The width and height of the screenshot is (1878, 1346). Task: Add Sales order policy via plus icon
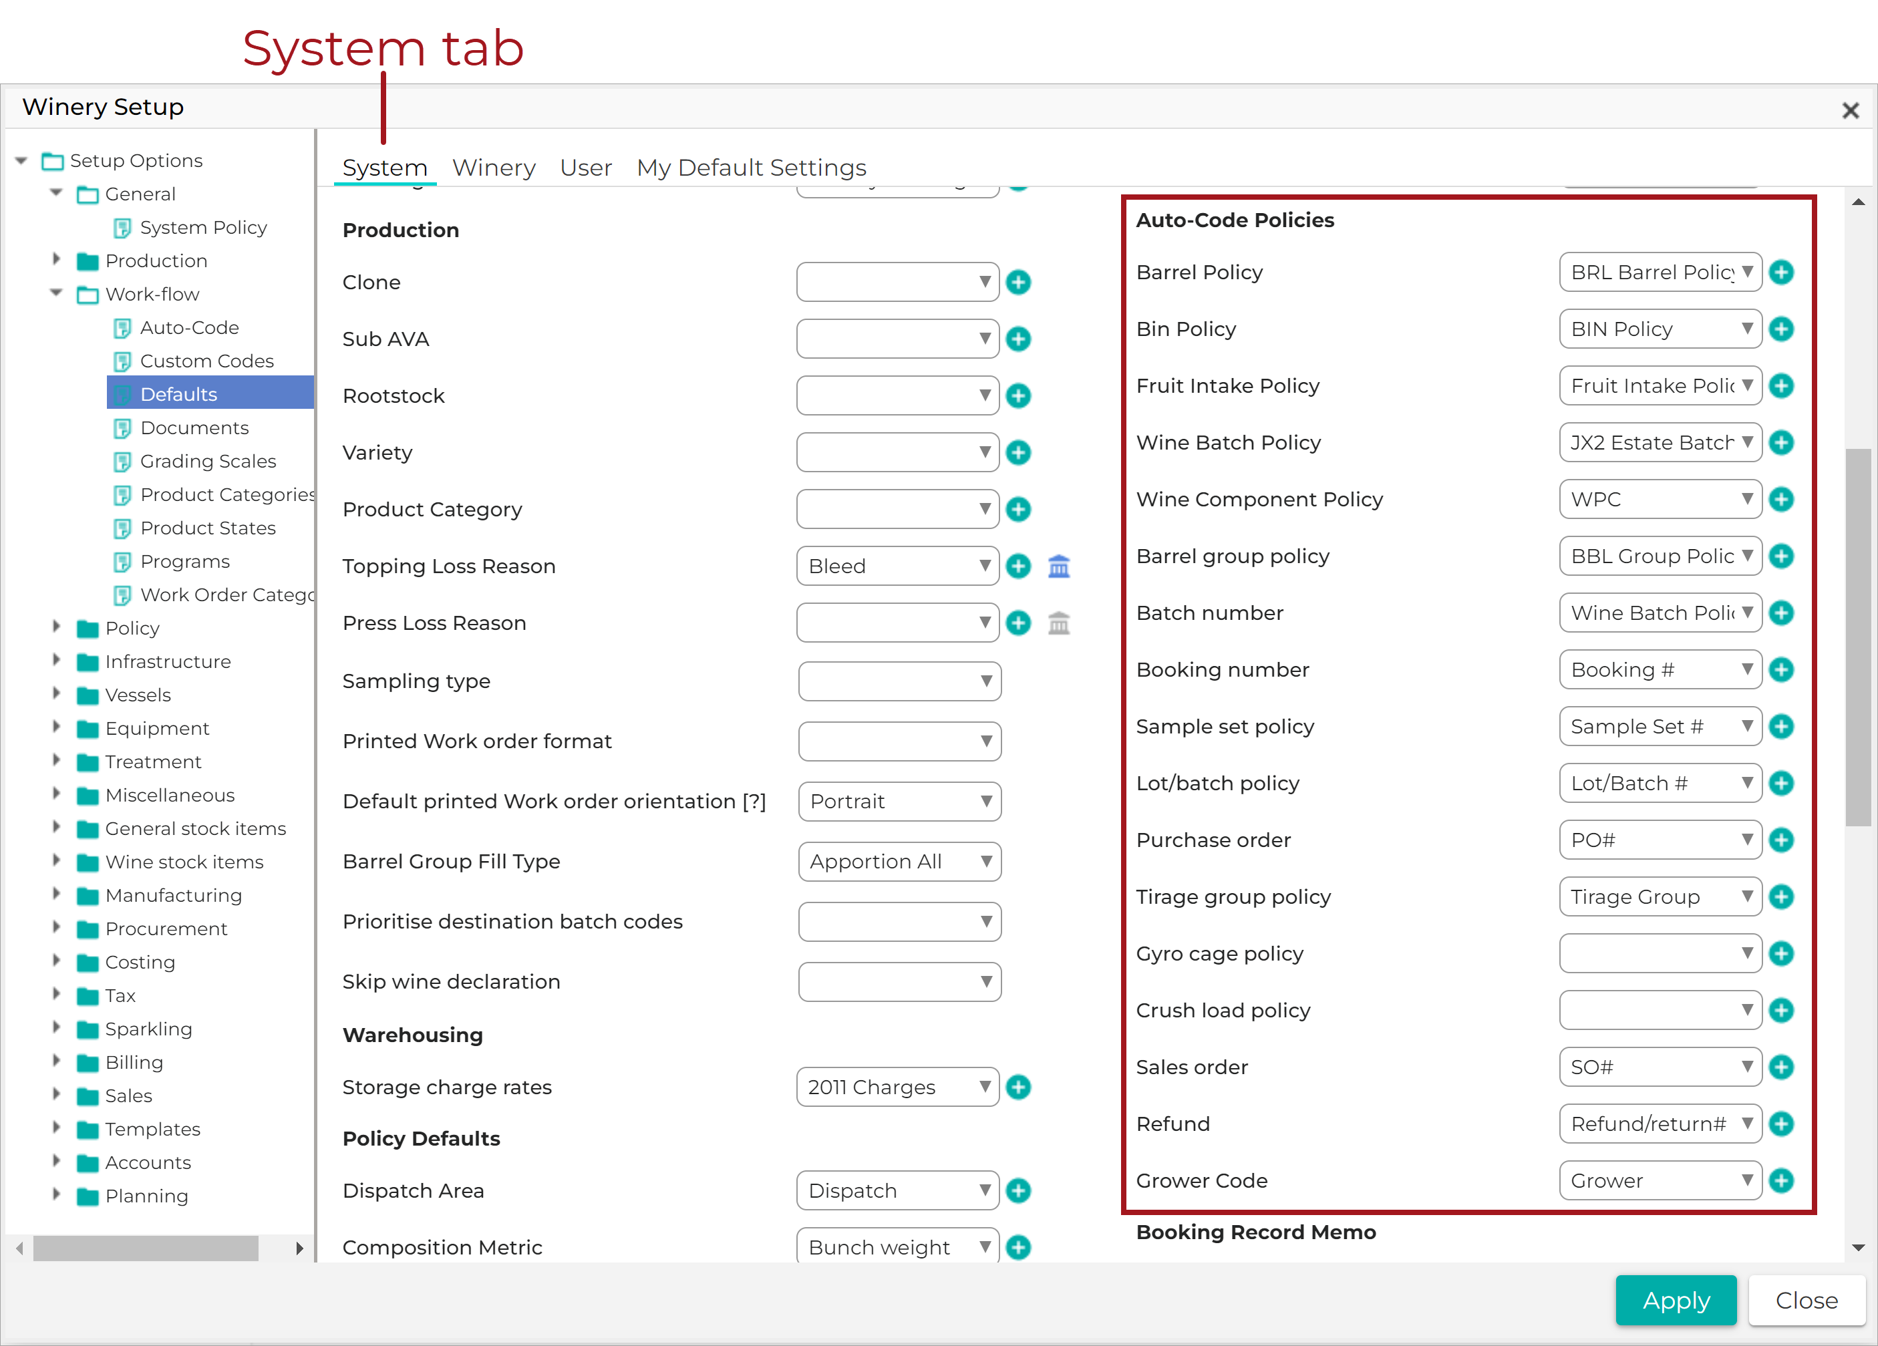tap(1780, 1067)
